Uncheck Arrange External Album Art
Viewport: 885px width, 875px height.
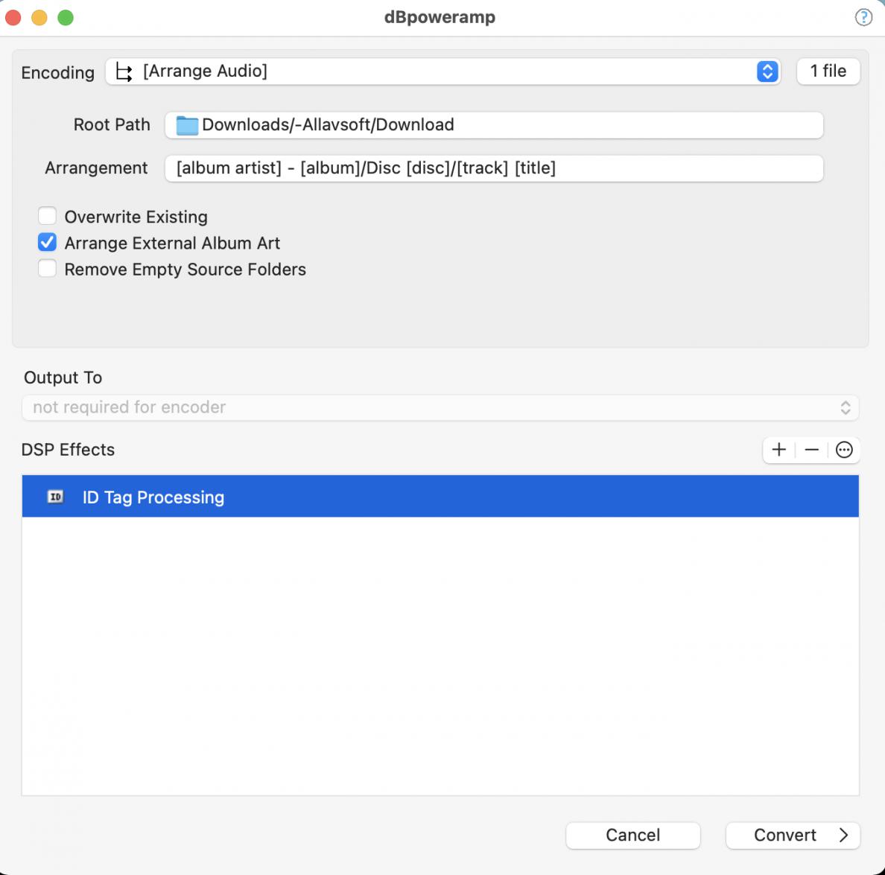(x=48, y=243)
